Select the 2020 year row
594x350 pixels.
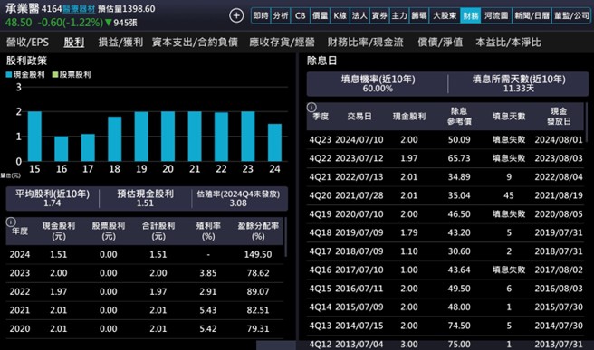(144, 329)
